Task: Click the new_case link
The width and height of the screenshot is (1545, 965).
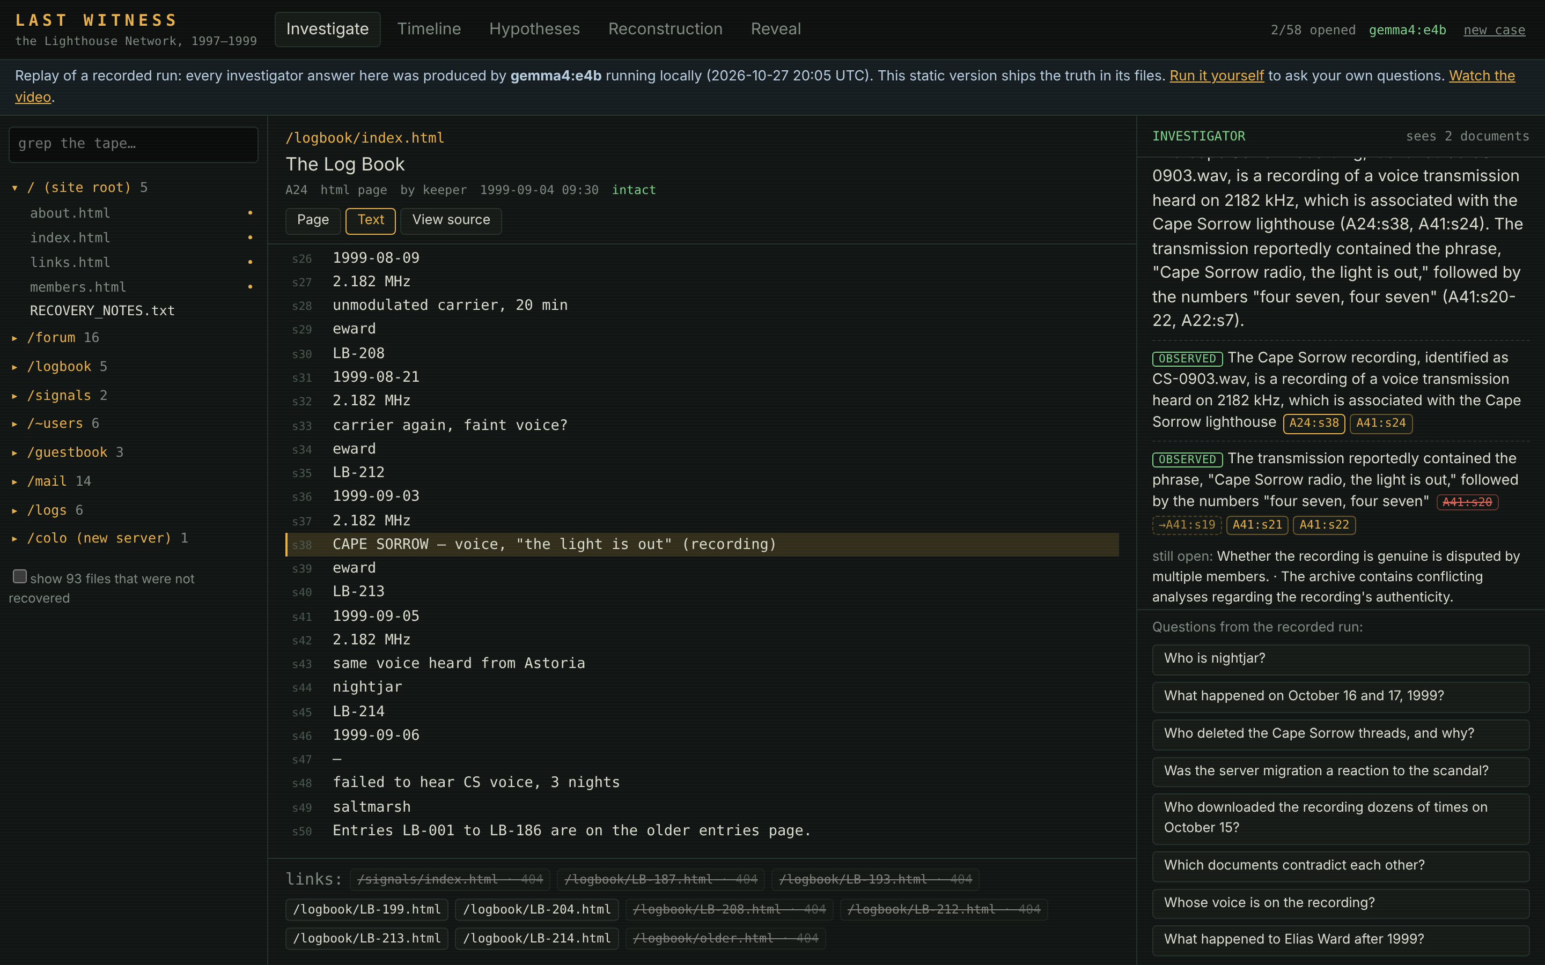Action: [1494, 30]
